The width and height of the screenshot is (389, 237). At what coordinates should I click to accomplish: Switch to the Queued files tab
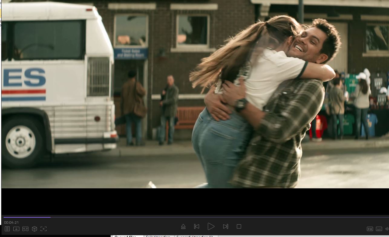125,236
